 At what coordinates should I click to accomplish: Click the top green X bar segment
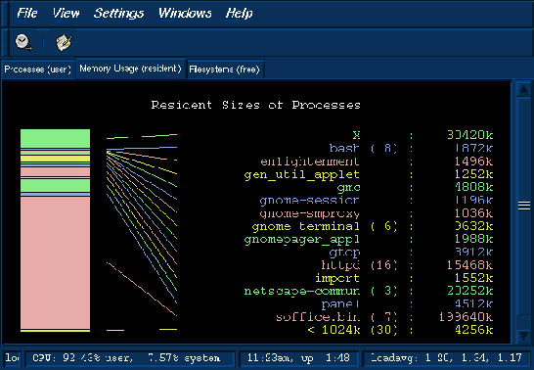(x=55, y=138)
